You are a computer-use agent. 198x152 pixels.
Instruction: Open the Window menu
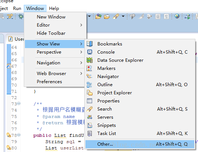35,9
